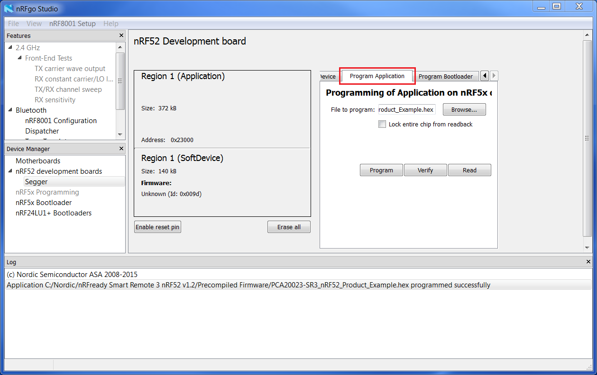Click the Erase all button
597x375 pixels.
pyautogui.click(x=289, y=227)
